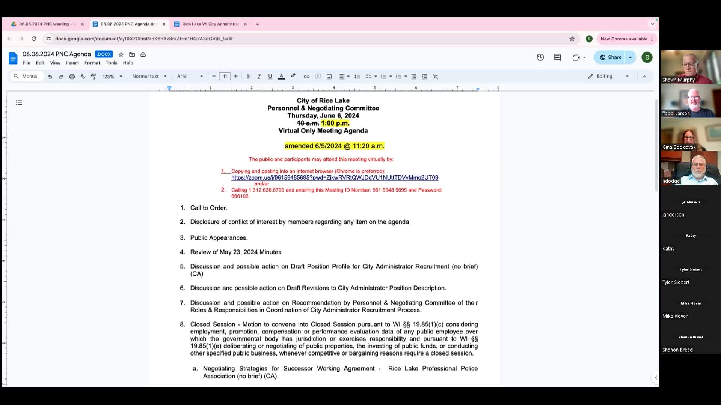Select Shawn Murphy's video thumbnail
The width and height of the screenshot is (721, 405).
click(x=691, y=67)
